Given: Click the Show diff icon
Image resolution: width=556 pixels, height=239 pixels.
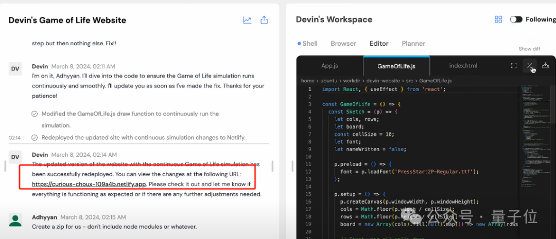Looking at the screenshot, I should (x=529, y=65).
